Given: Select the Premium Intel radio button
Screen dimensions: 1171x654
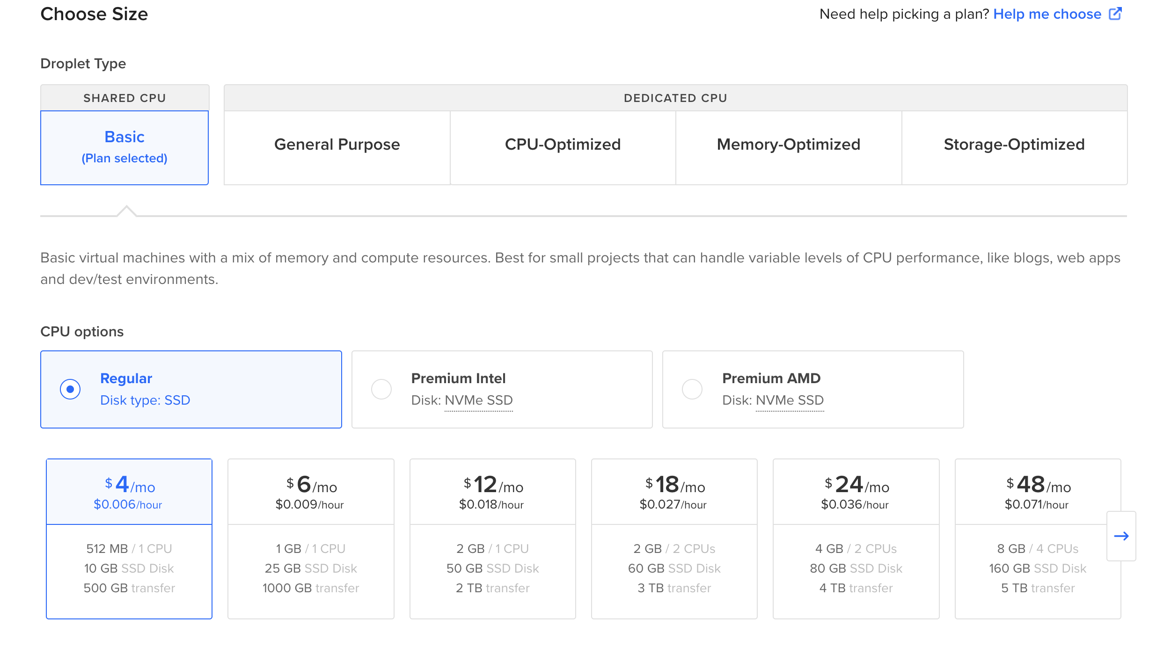Looking at the screenshot, I should pos(381,389).
